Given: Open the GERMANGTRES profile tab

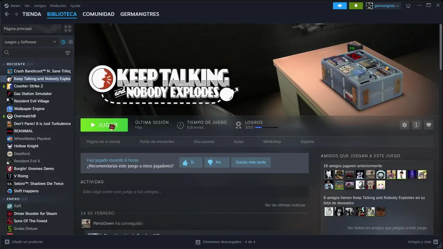Looking at the screenshot, I should click(x=139, y=14).
